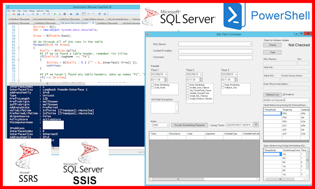Check Set_ClusterNode_Pause under Fase 2
Image resolution: width=315 pixels, height=189 pixels.
pos(188,91)
